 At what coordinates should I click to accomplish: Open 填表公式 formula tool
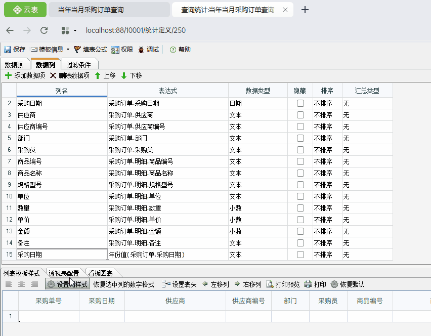click(77, 50)
